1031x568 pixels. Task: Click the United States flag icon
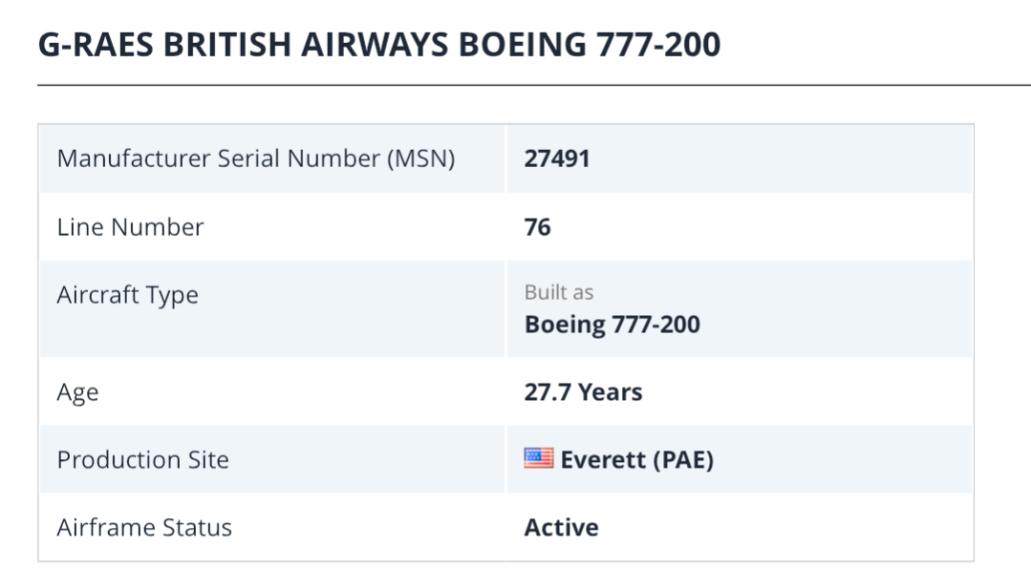538,459
